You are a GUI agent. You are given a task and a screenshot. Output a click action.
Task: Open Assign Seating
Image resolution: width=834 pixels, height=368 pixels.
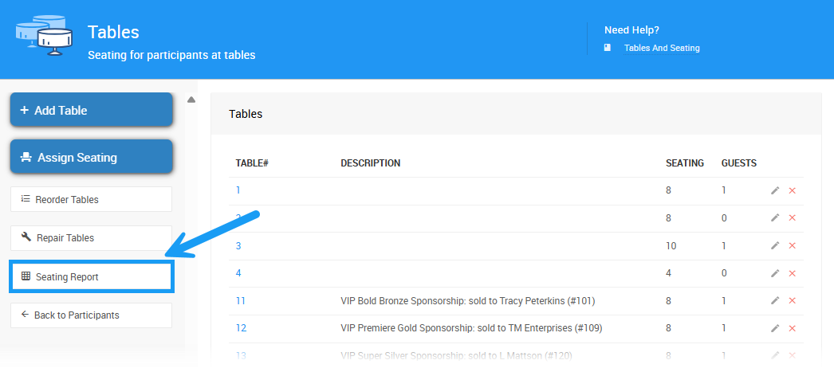pyautogui.click(x=91, y=157)
